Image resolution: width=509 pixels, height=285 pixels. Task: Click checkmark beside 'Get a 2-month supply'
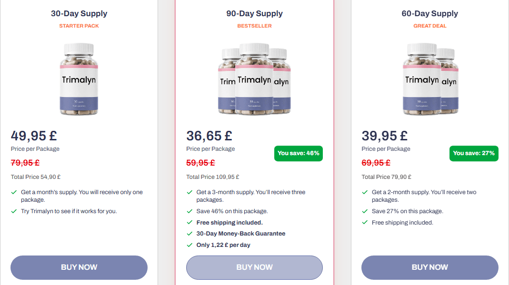[365, 192]
